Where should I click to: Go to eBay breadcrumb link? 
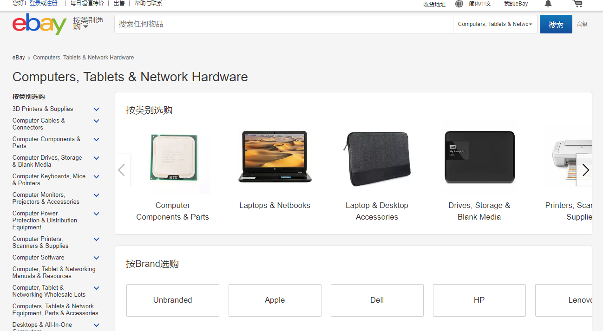[x=19, y=58]
